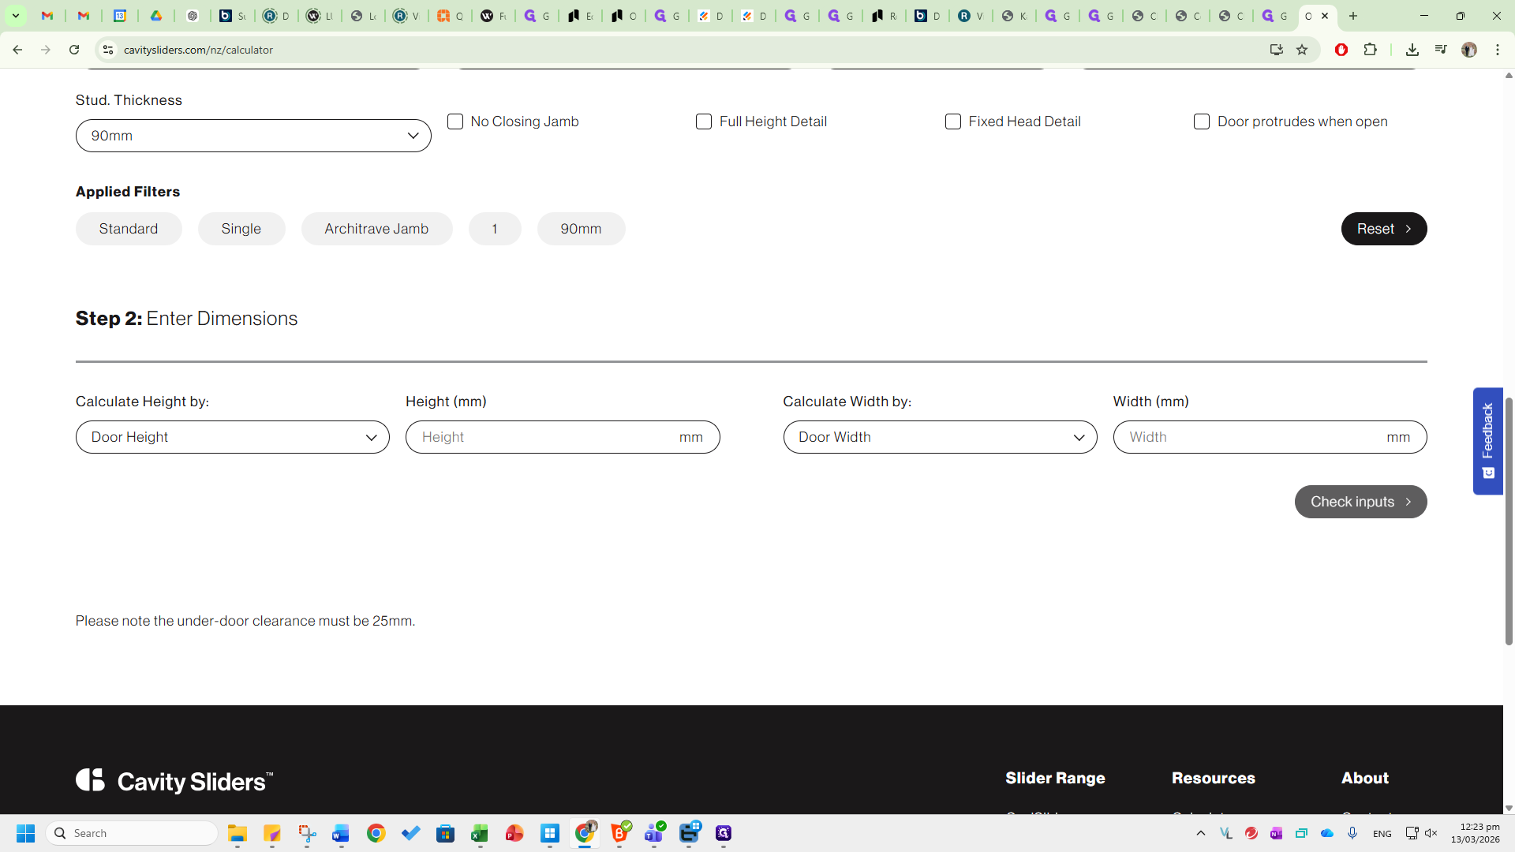Viewport: 1515px width, 852px height.
Task: Open the Chrome three-dot menu
Action: [x=1498, y=50]
